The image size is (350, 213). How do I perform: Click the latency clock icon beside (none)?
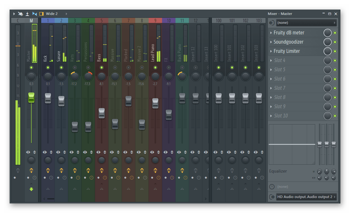272,187
